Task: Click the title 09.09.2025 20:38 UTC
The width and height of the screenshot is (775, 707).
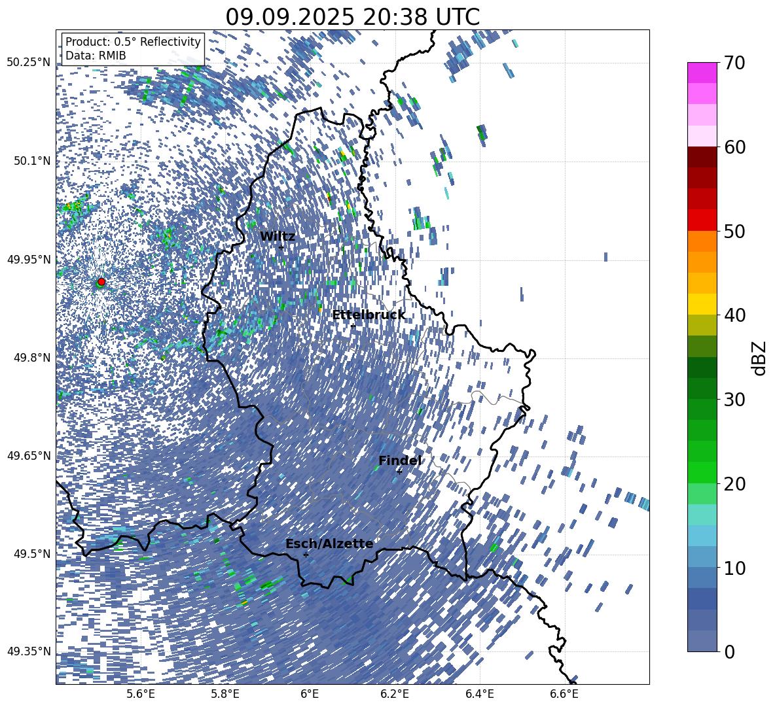Action: [x=352, y=17]
